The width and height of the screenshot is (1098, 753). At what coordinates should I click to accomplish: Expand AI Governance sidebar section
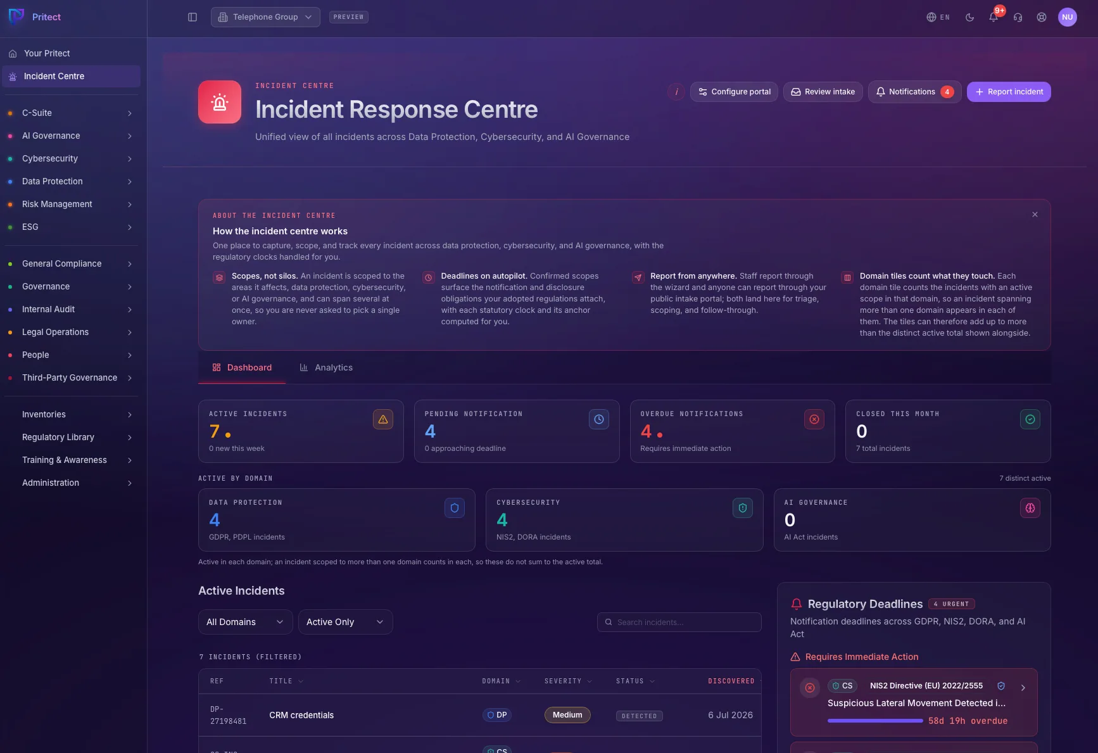coord(71,136)
